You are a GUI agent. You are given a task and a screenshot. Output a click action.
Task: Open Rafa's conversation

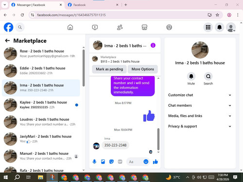41,169
